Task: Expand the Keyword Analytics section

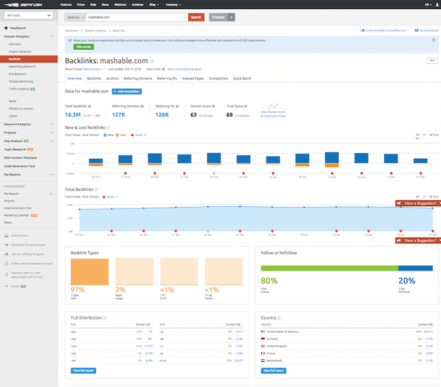Action: point(52,124)
